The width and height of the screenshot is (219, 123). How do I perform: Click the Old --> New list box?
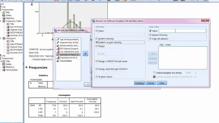click(183, 58)
